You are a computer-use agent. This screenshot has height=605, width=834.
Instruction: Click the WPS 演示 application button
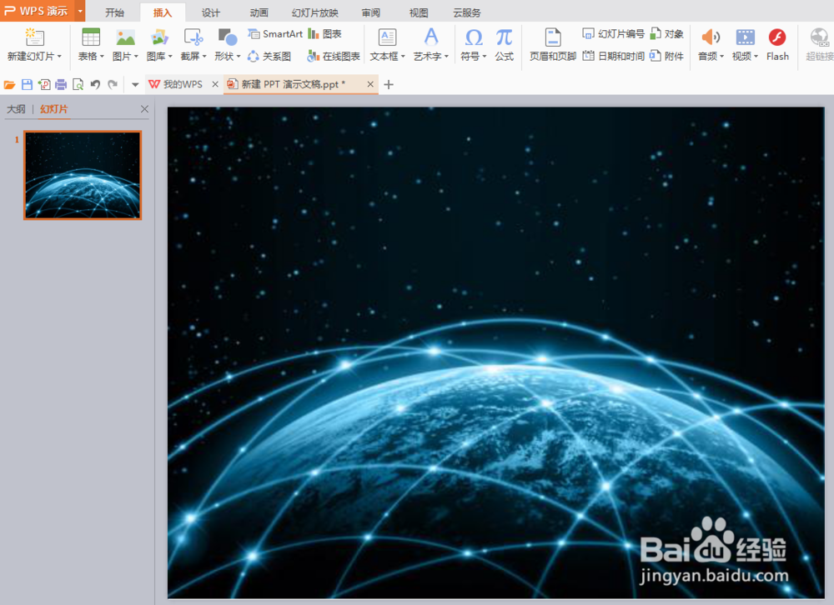[38, 11]
